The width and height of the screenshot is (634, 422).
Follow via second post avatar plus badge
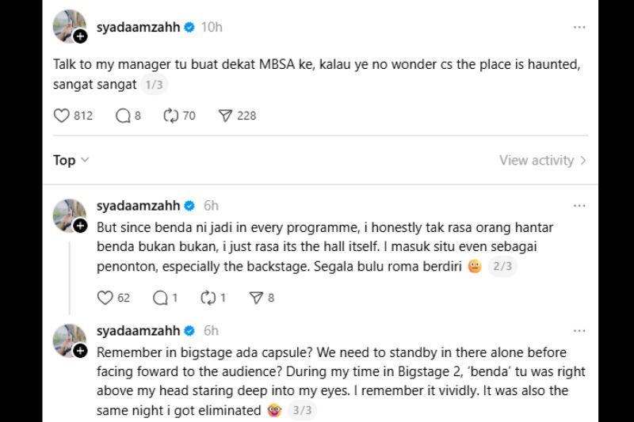point(80,226)
